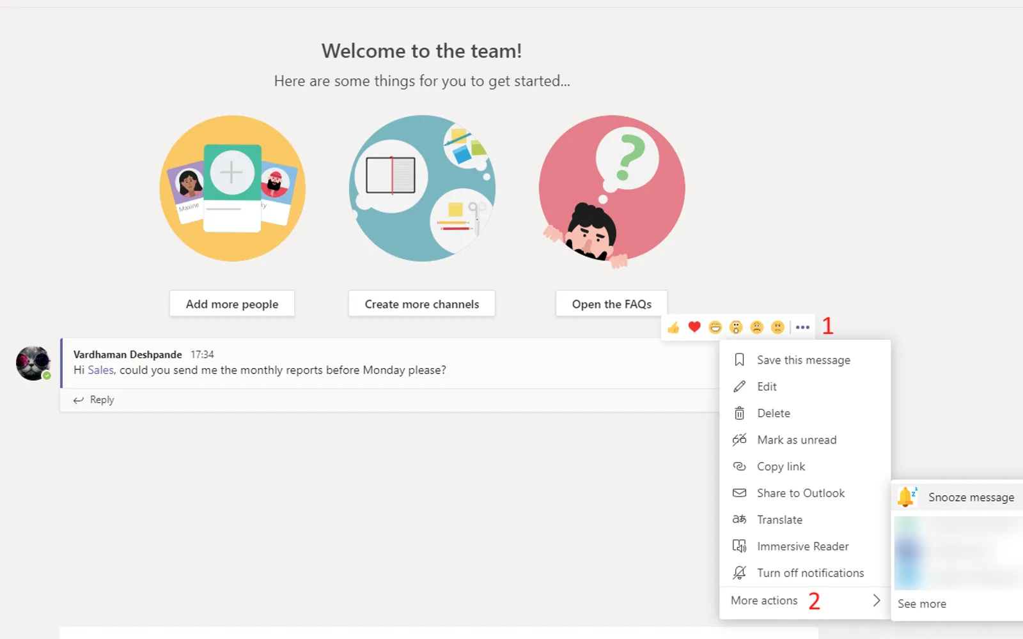Click the 17:34 message timestamp

(x=202, y=355)
